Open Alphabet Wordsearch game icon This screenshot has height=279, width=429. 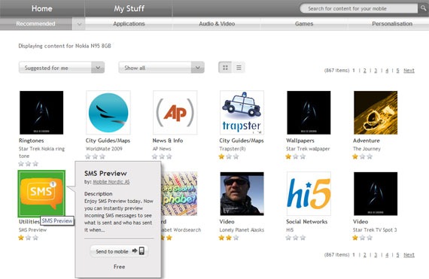(x=179, y=193)
